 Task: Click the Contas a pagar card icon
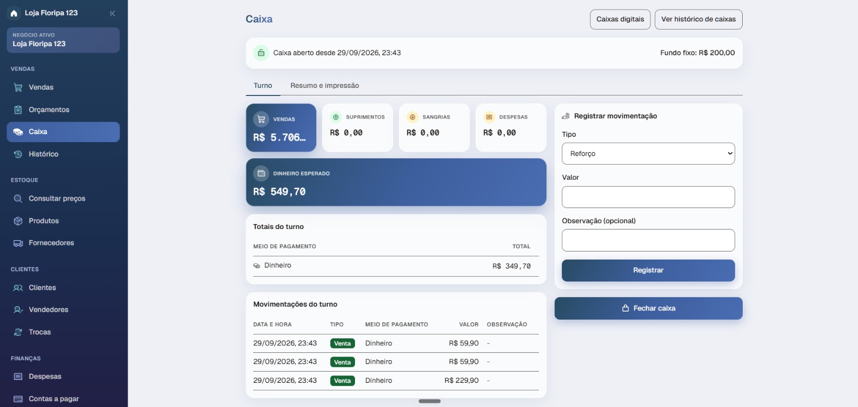pyautogui.click(x=18, y=399)
